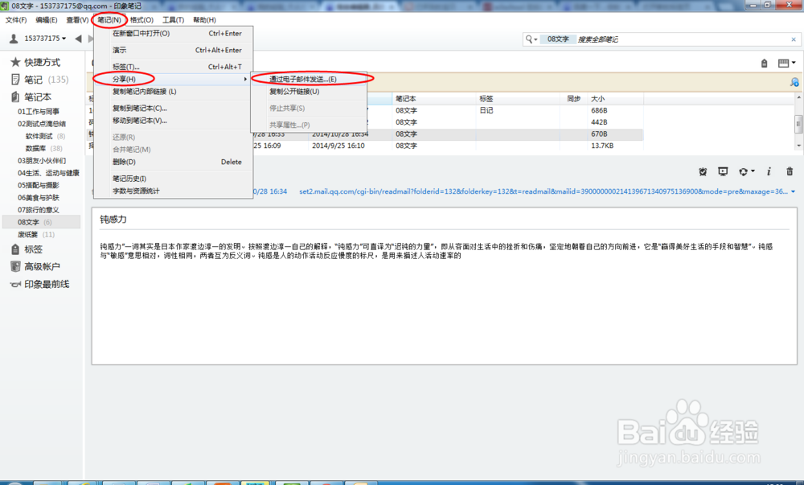Open note info with the i icon
Screen dimensions: 804x485
pos(769,171)
